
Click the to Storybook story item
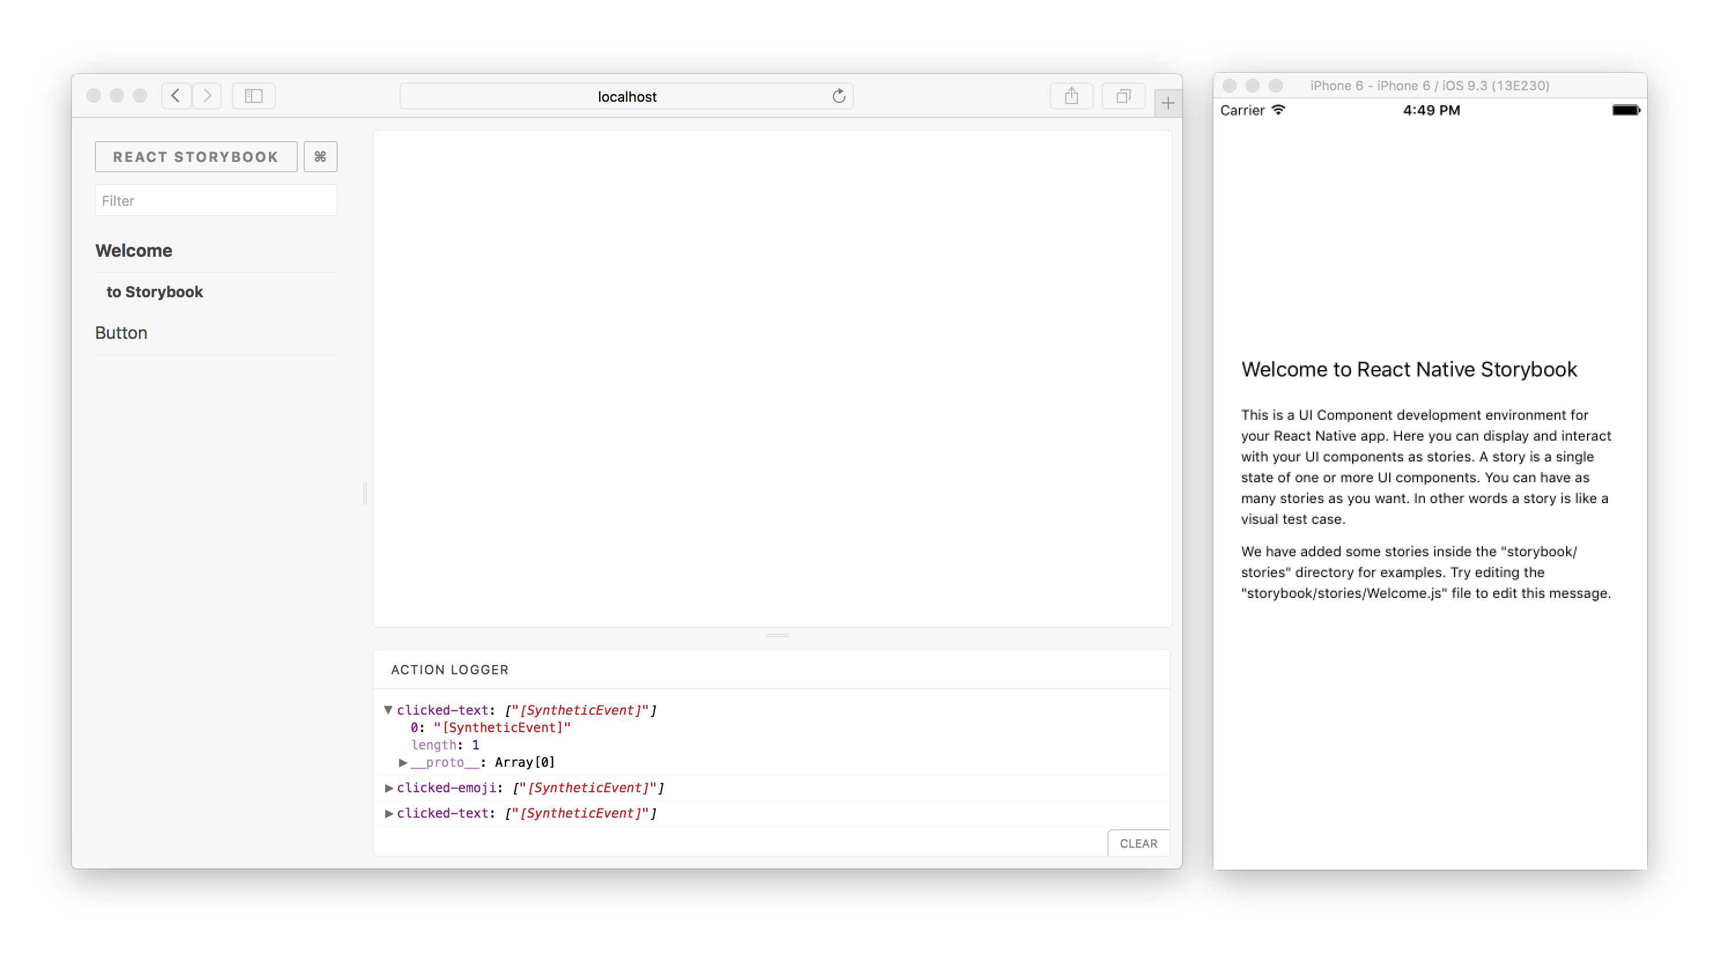(x=155, y=291)
